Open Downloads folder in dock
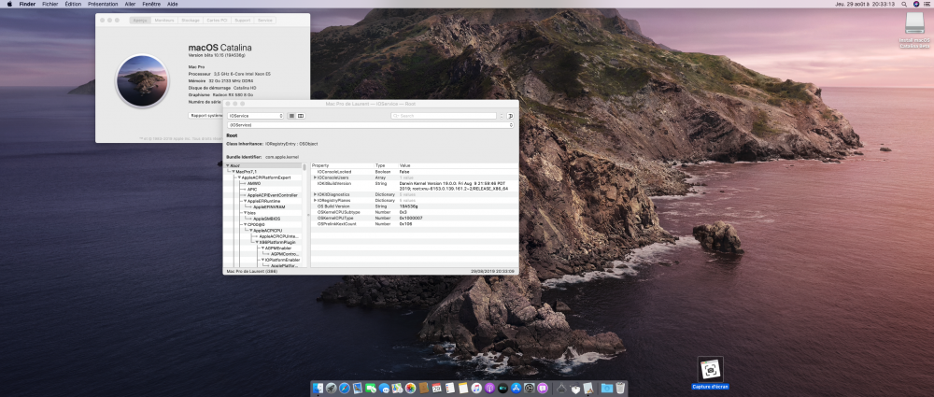934x397 pixels. pyautogui.click(x=607, y=388)
